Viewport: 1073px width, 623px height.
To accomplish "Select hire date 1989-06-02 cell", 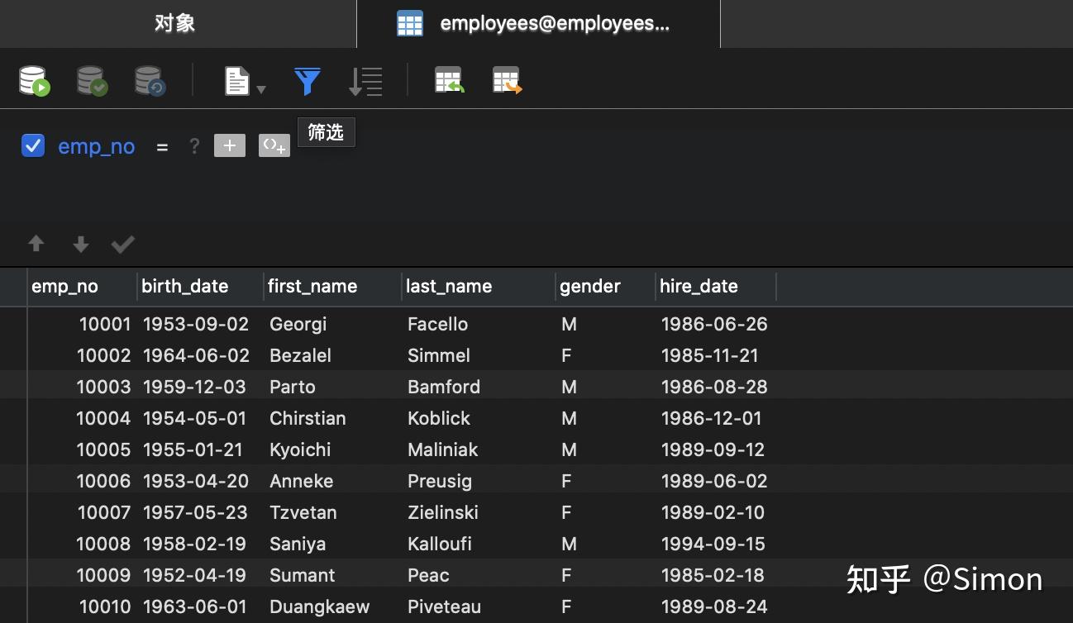I will (716, 481).
